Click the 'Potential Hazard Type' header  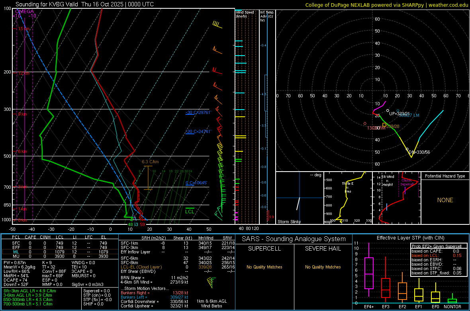point(445,176)
